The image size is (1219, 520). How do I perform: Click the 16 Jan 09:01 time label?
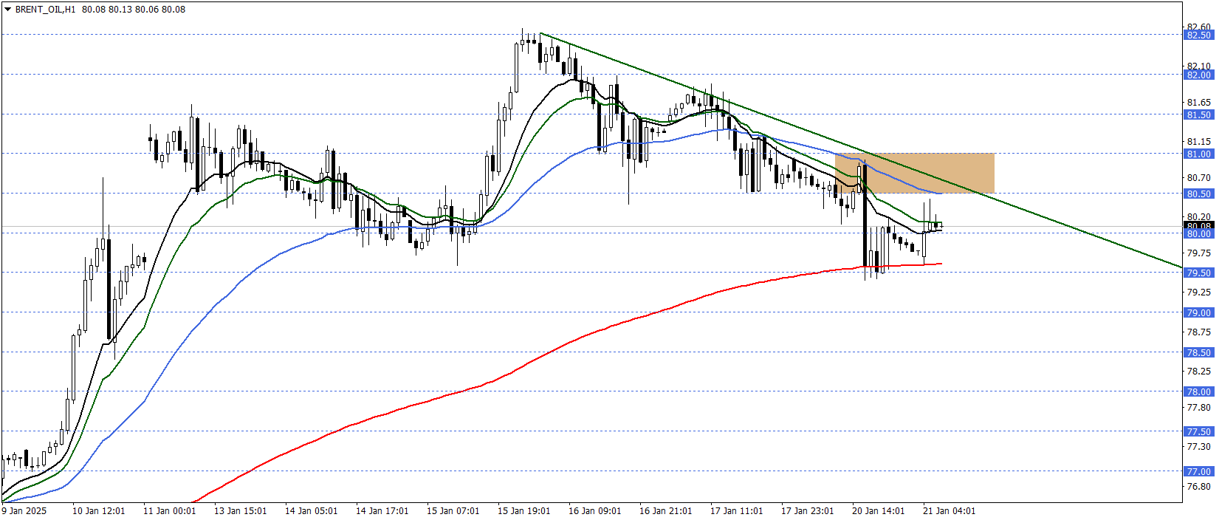point(594,510)
